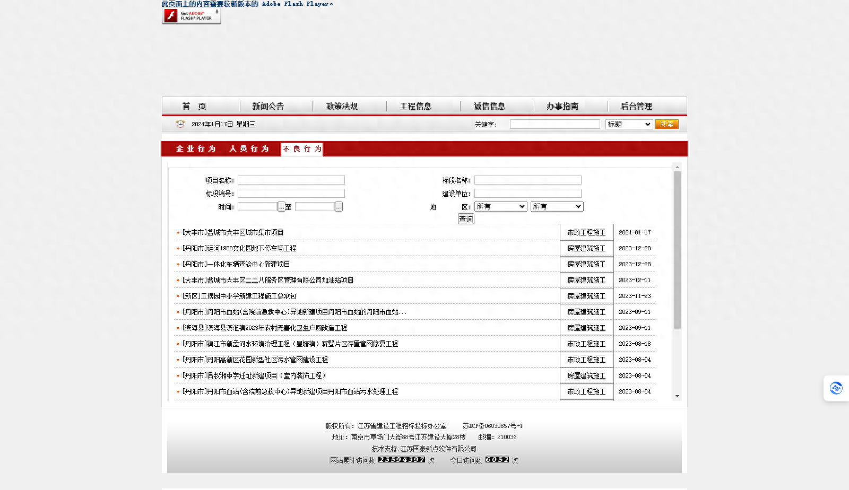Screen dimensions: 849x490
Task: Click the list scrollbar up arrow
Action: tap(677, 167)
